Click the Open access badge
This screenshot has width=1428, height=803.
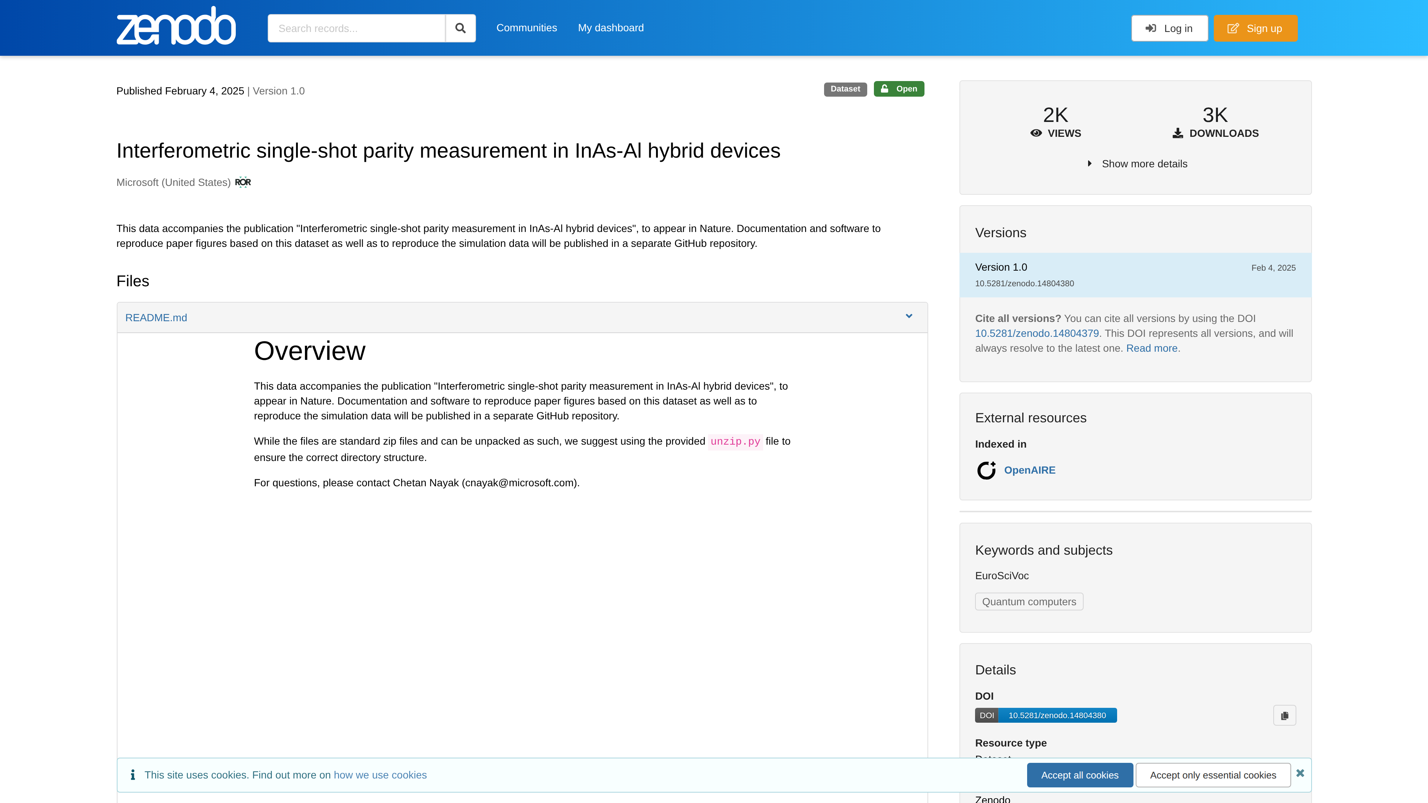tap(899, 89)
